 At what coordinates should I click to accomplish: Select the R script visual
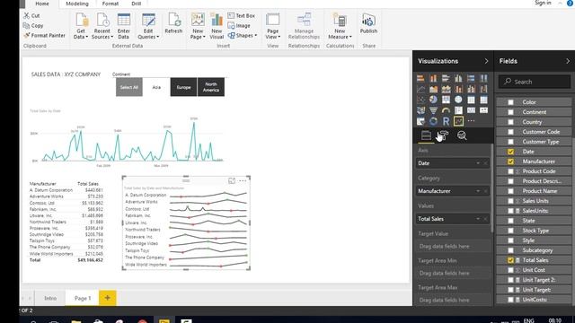pyautogui.click(x=446, y=121)
